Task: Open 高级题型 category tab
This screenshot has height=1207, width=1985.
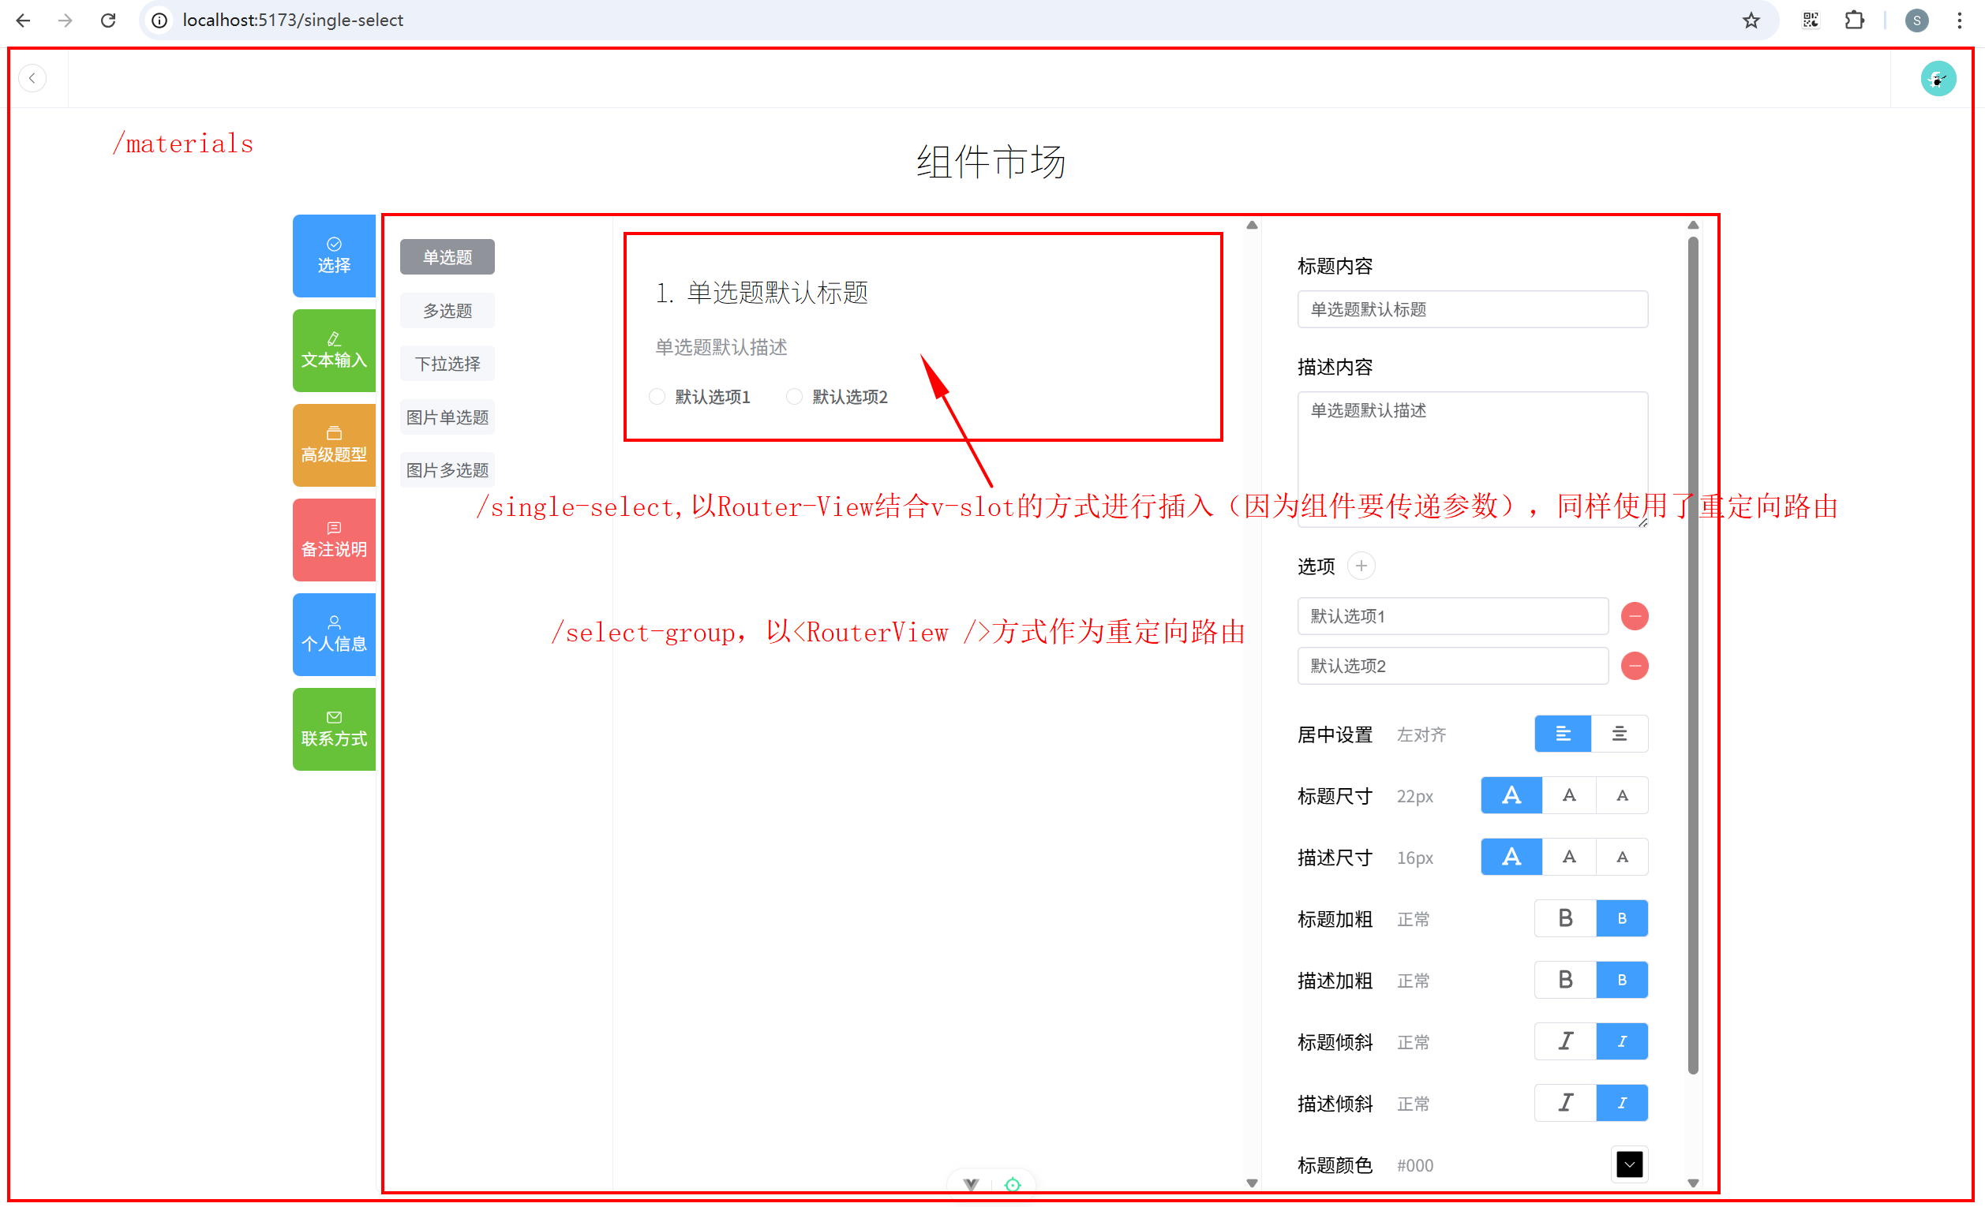Action: (x=334, y=445)
